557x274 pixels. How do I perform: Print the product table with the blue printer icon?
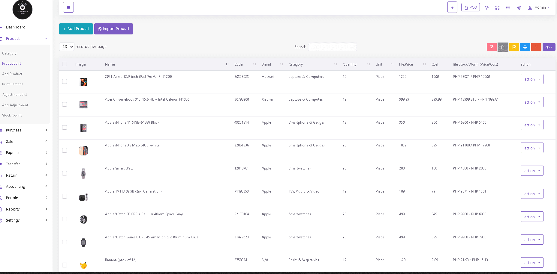click(x=525, y=47)
